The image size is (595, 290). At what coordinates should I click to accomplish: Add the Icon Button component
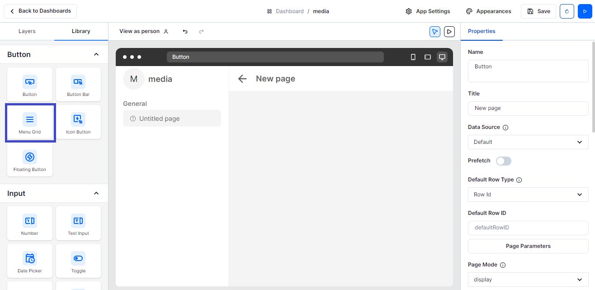(x=78, y=122)
